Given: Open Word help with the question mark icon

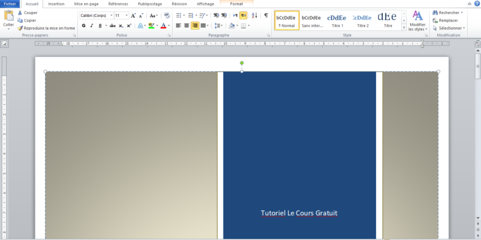Looking at the screenshot, I should tap(477, 4).
